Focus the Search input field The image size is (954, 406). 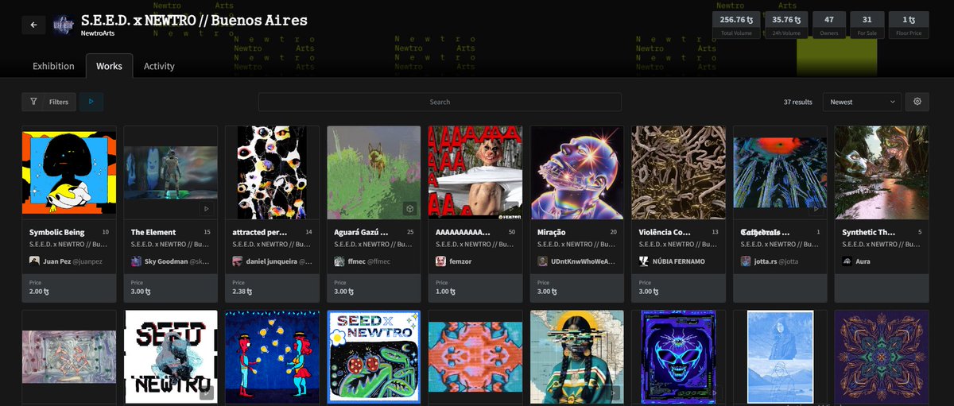tap(440, 102)
